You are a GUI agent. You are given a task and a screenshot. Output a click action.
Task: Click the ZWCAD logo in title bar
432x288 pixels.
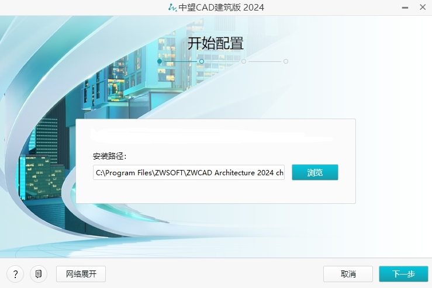coord(172,8)
